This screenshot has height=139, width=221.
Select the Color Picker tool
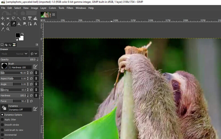2,29
